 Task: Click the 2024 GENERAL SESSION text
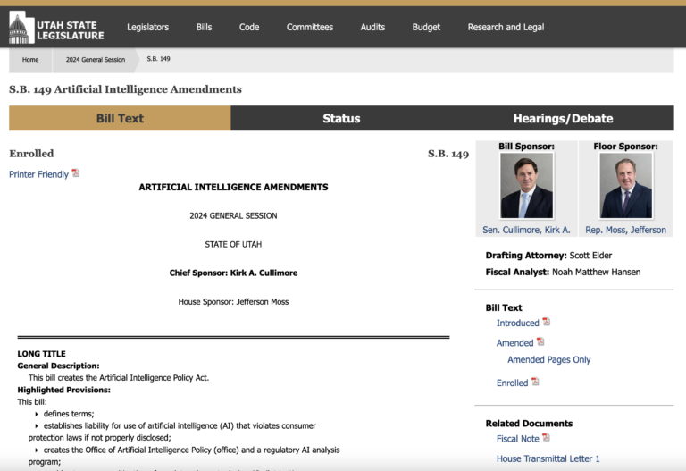coord(233,215)
